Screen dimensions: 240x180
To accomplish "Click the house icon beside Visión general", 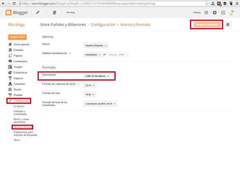I will (10, 44).
